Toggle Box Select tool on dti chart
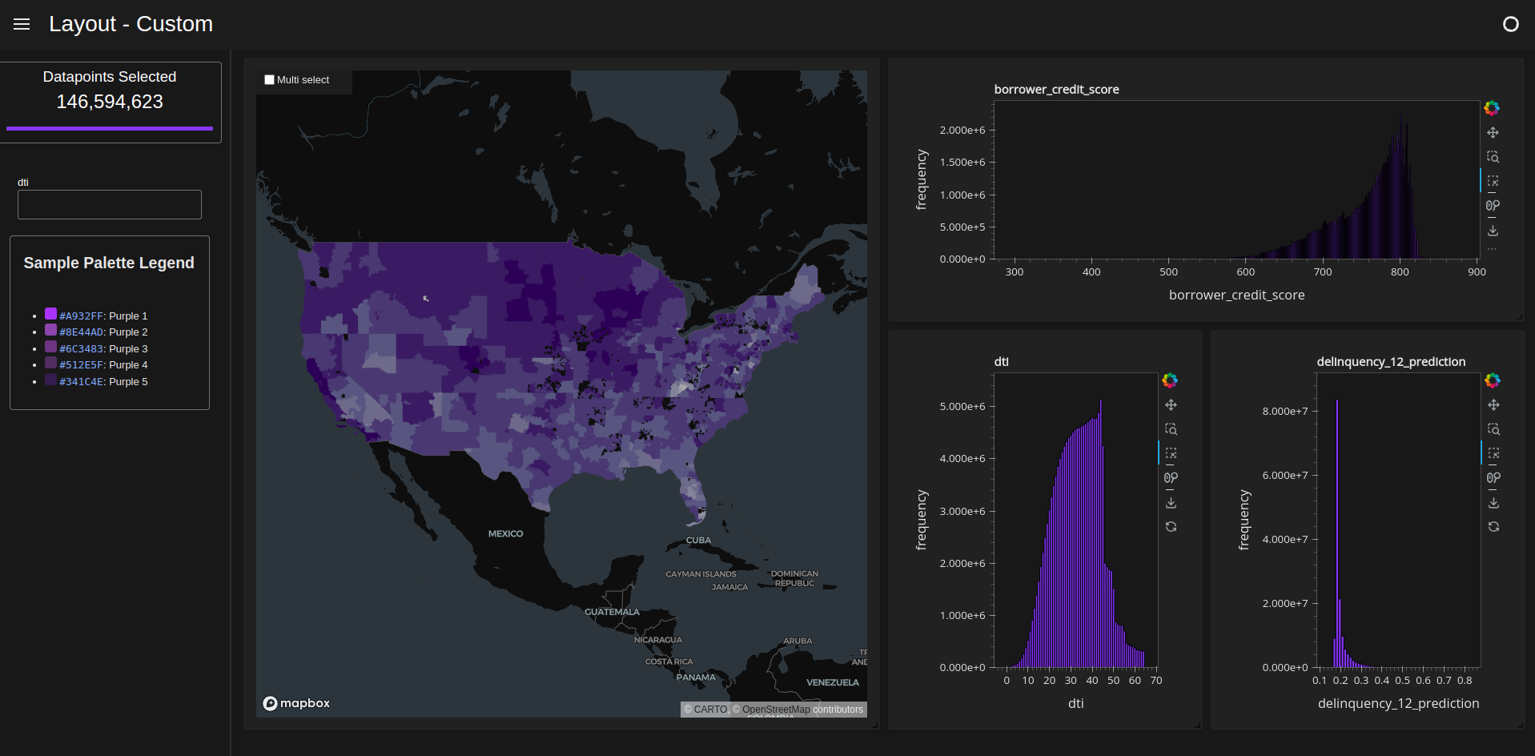Image resolution: width=1535 pixels, height=756 pixels. coord(1171,453)
